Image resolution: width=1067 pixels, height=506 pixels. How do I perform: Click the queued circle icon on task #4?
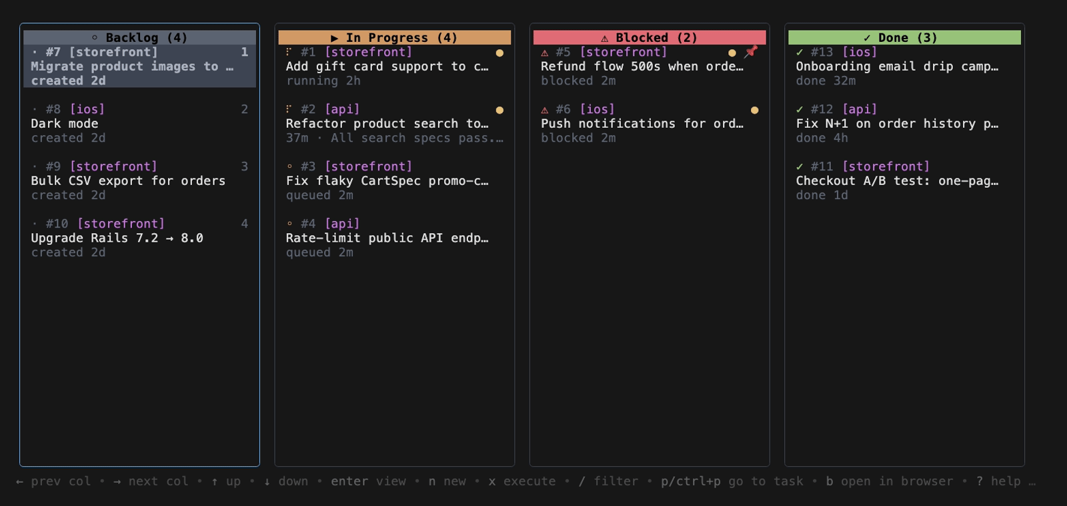[289, 224]
